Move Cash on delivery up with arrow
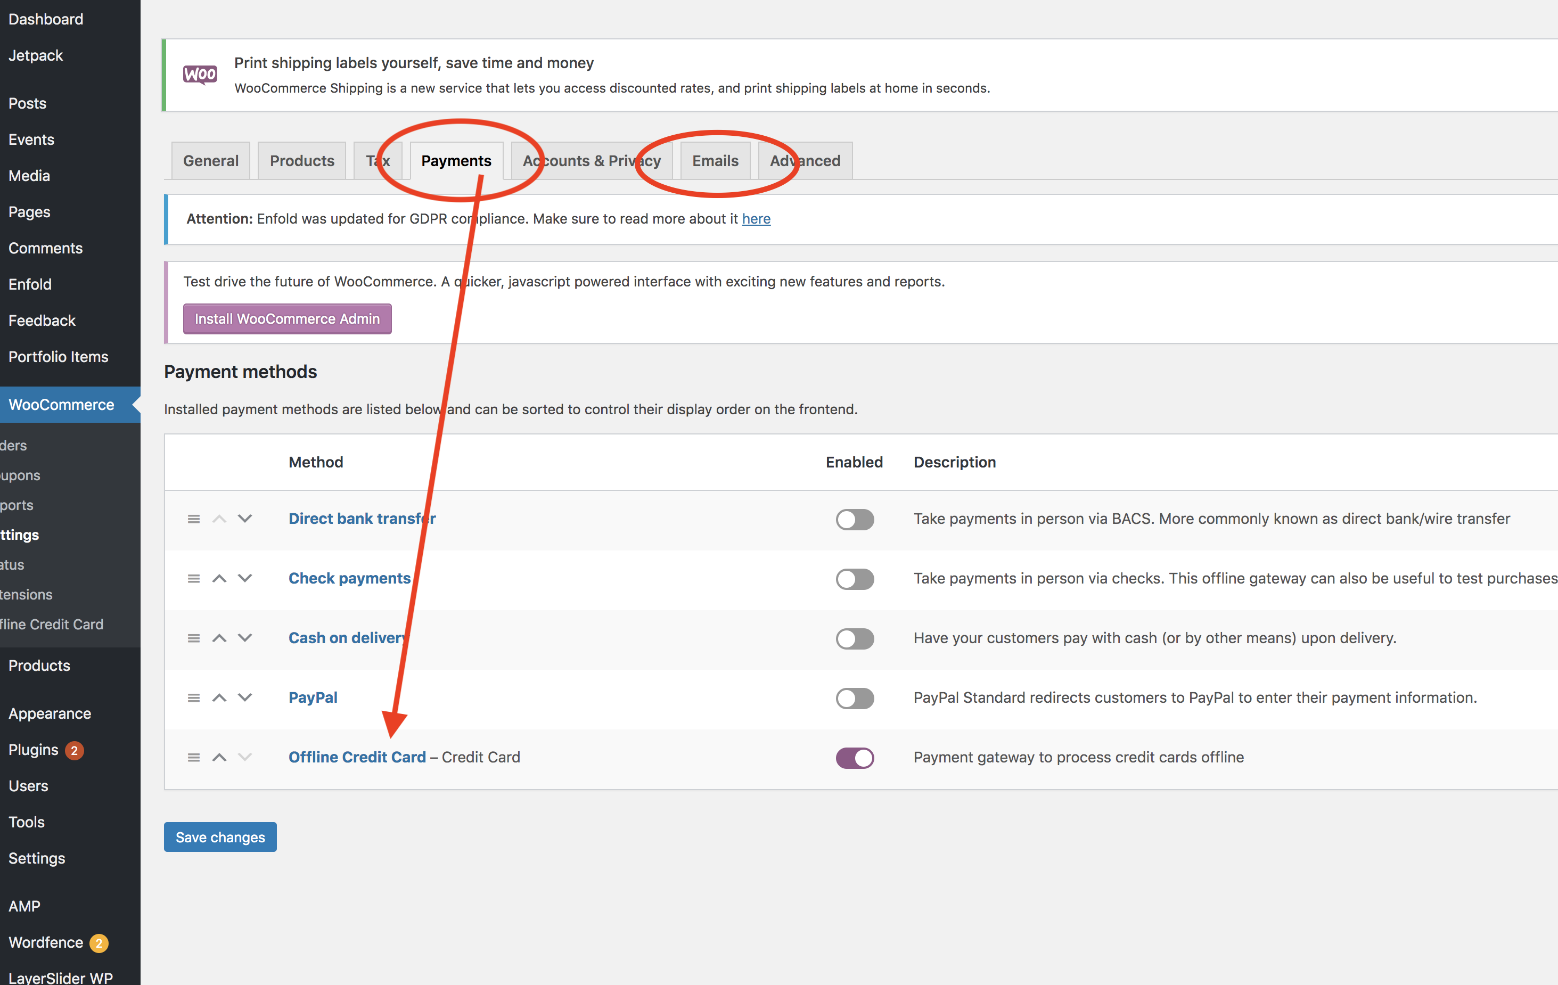This screenshot has width=1558, height=985. click(x=219, y=637)
